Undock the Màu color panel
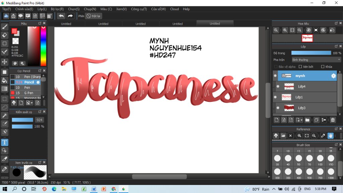Viewport: 343px width, 193px height. point(40,23)
